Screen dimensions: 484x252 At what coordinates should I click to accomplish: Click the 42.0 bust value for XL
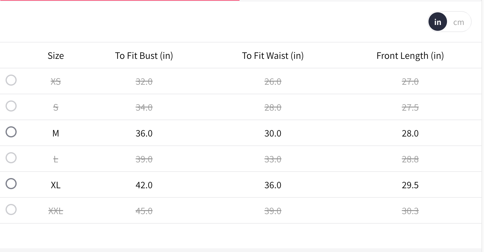tap(144, 185)
